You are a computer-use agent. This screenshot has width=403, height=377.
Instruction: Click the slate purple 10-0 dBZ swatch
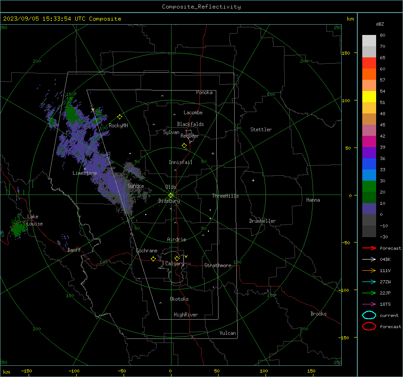pos(369,208)
